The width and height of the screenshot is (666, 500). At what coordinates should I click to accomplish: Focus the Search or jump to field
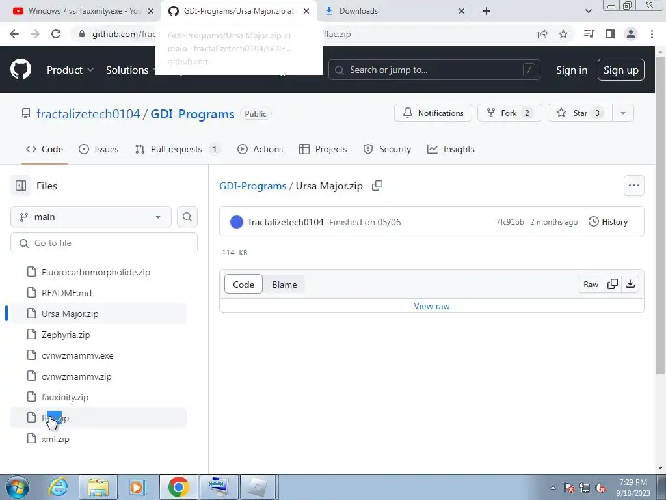[x=434, y=70]
